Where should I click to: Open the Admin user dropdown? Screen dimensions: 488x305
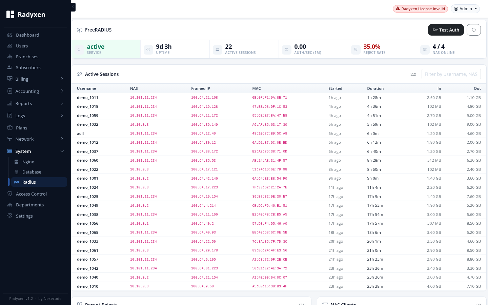click(465, 9)
